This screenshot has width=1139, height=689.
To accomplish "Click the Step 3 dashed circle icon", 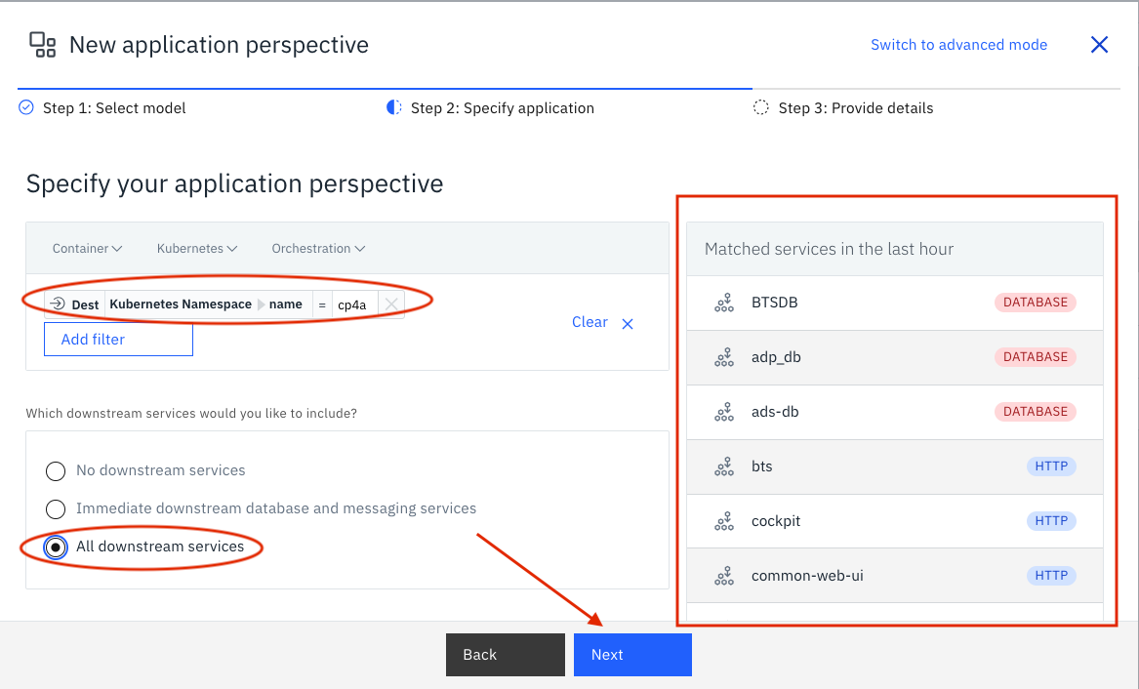I will pyautogui.click(x=760, y=107).
